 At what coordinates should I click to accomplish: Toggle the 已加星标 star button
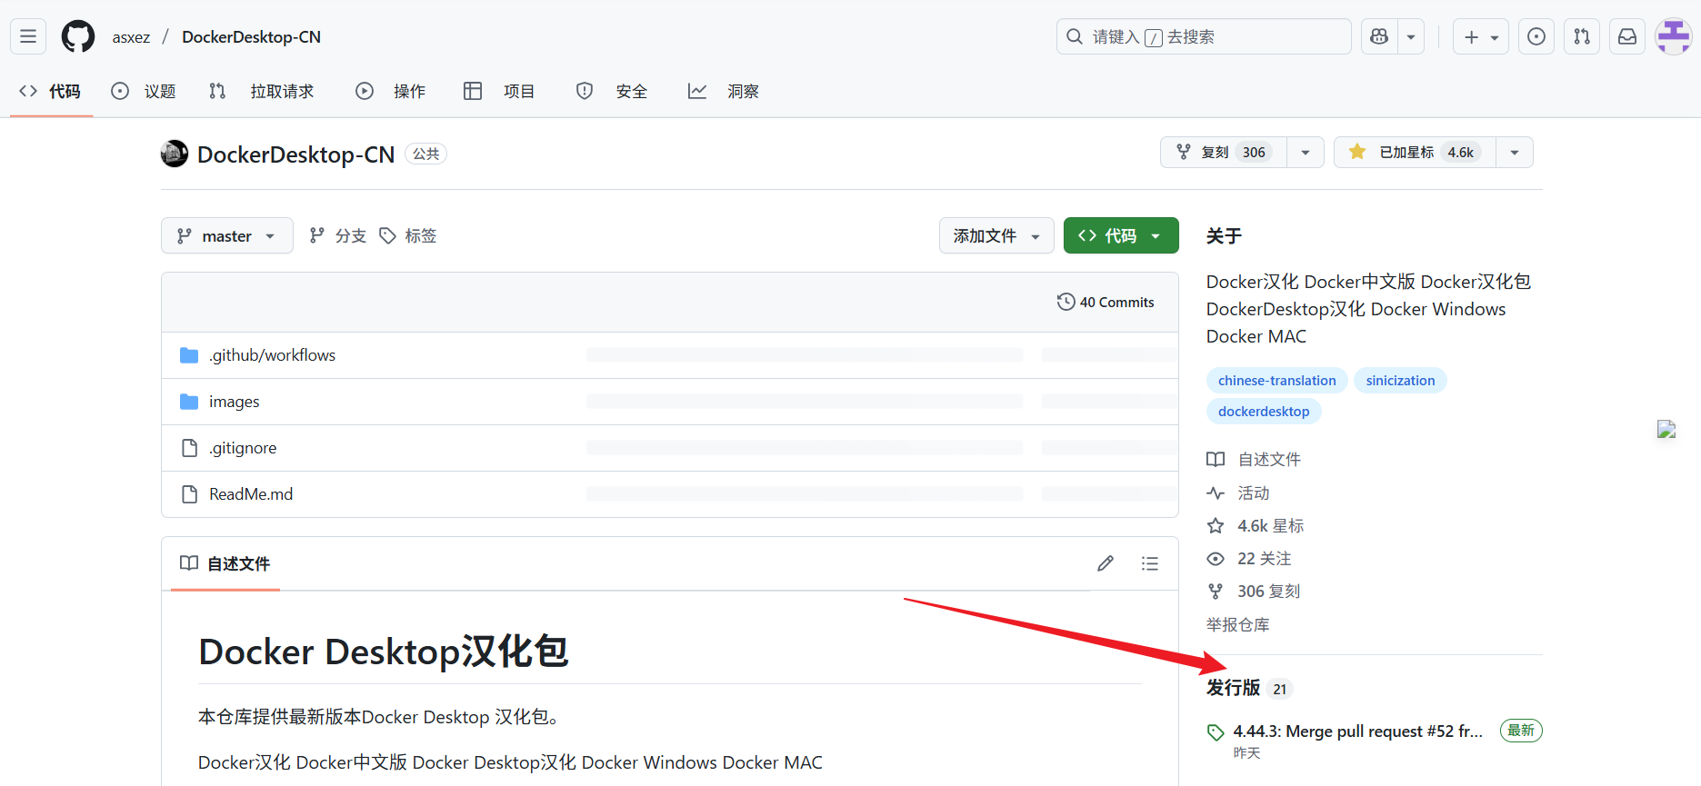pyautogui.click(x=1415, y=153)
